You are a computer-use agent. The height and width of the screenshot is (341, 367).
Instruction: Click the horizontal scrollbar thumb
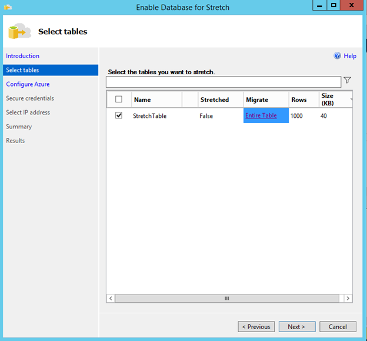tap(227, 299)
